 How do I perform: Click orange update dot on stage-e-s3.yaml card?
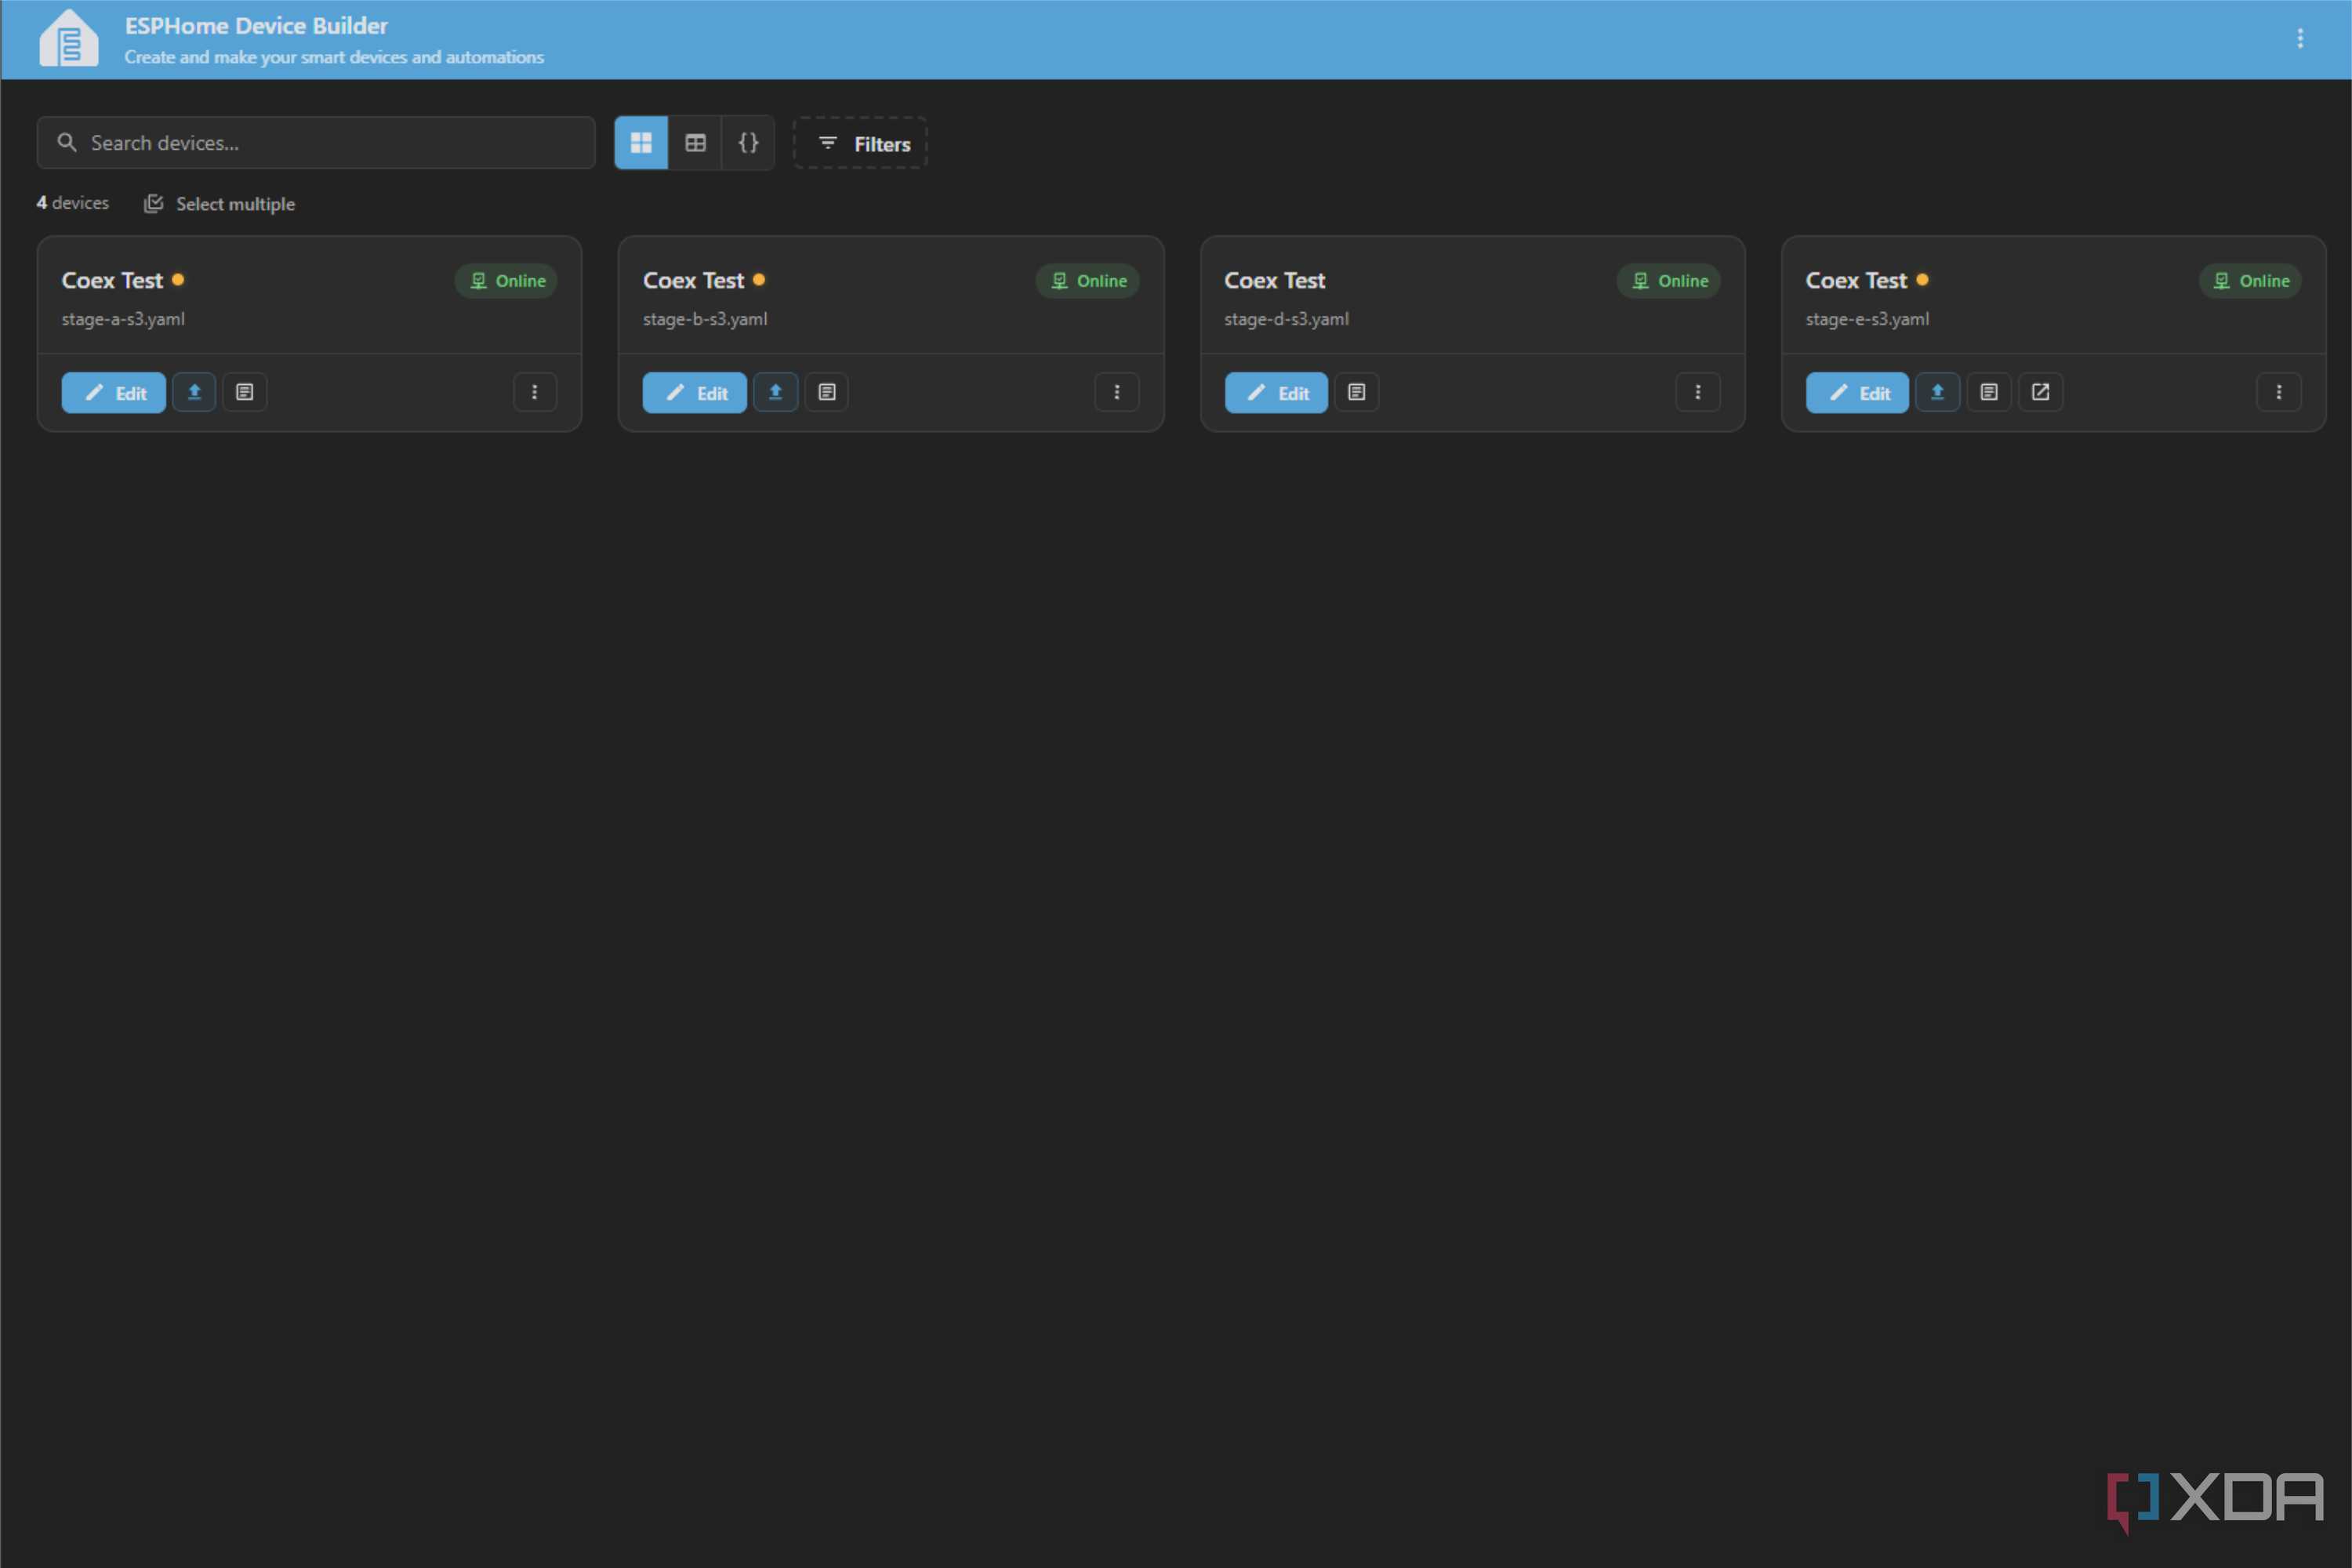pyautogui.click(x=1922, y=280)
